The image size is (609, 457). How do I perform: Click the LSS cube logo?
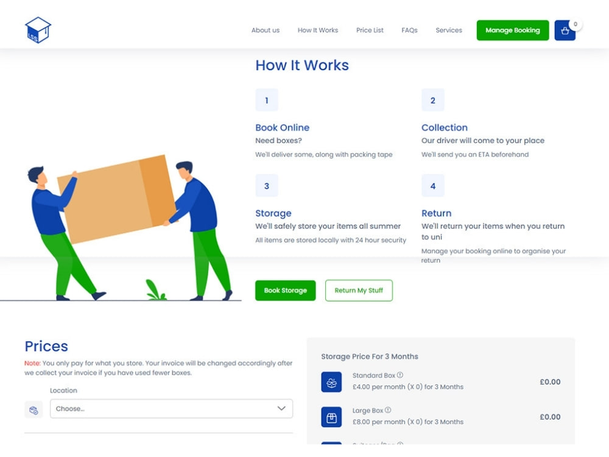pos(38,30)
